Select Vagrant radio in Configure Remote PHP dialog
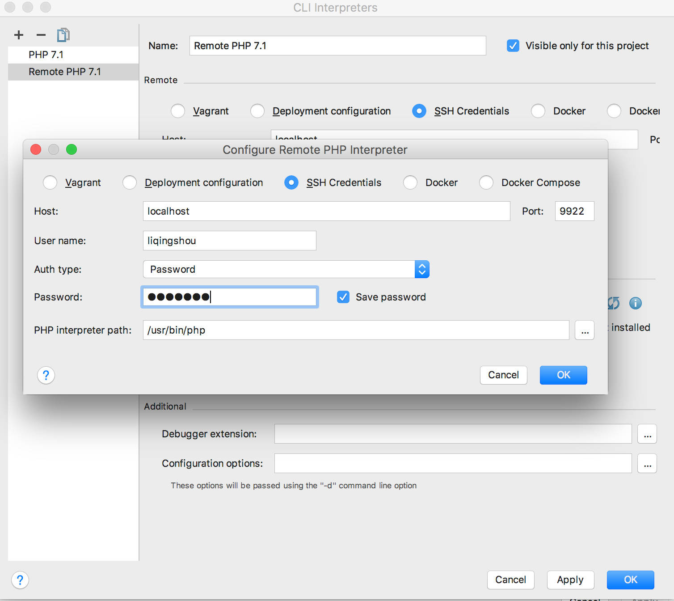 (50, 182)
